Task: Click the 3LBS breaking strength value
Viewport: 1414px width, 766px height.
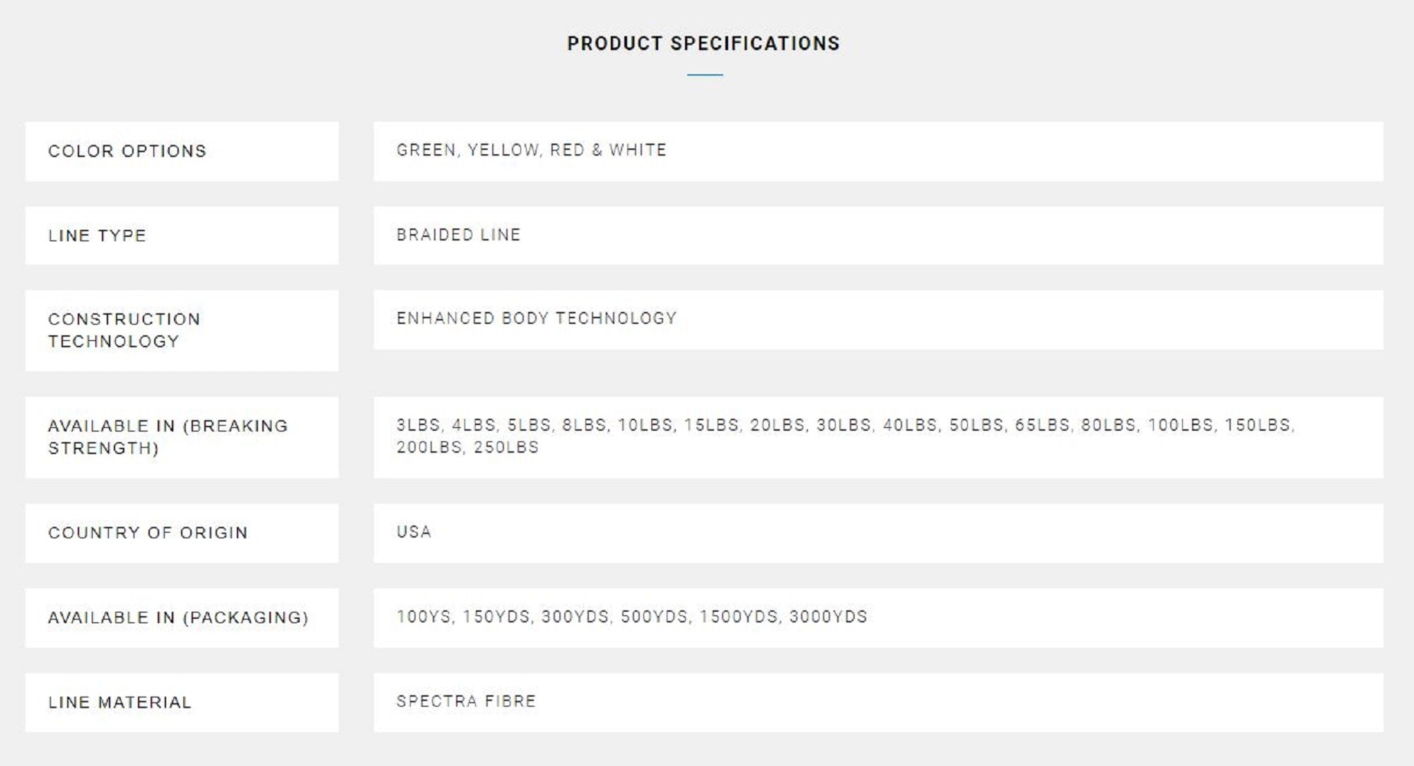Action: pyautogui.click(x=419, y=425)
